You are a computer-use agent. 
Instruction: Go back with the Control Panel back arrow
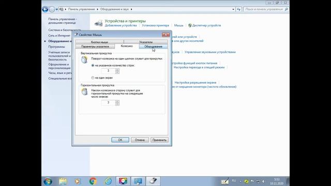45,9
